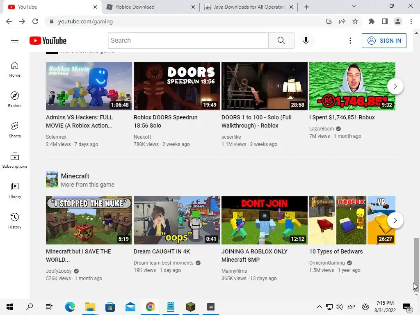Reload the page
This screenshot has width=420, height=315.
pos(35,21)
